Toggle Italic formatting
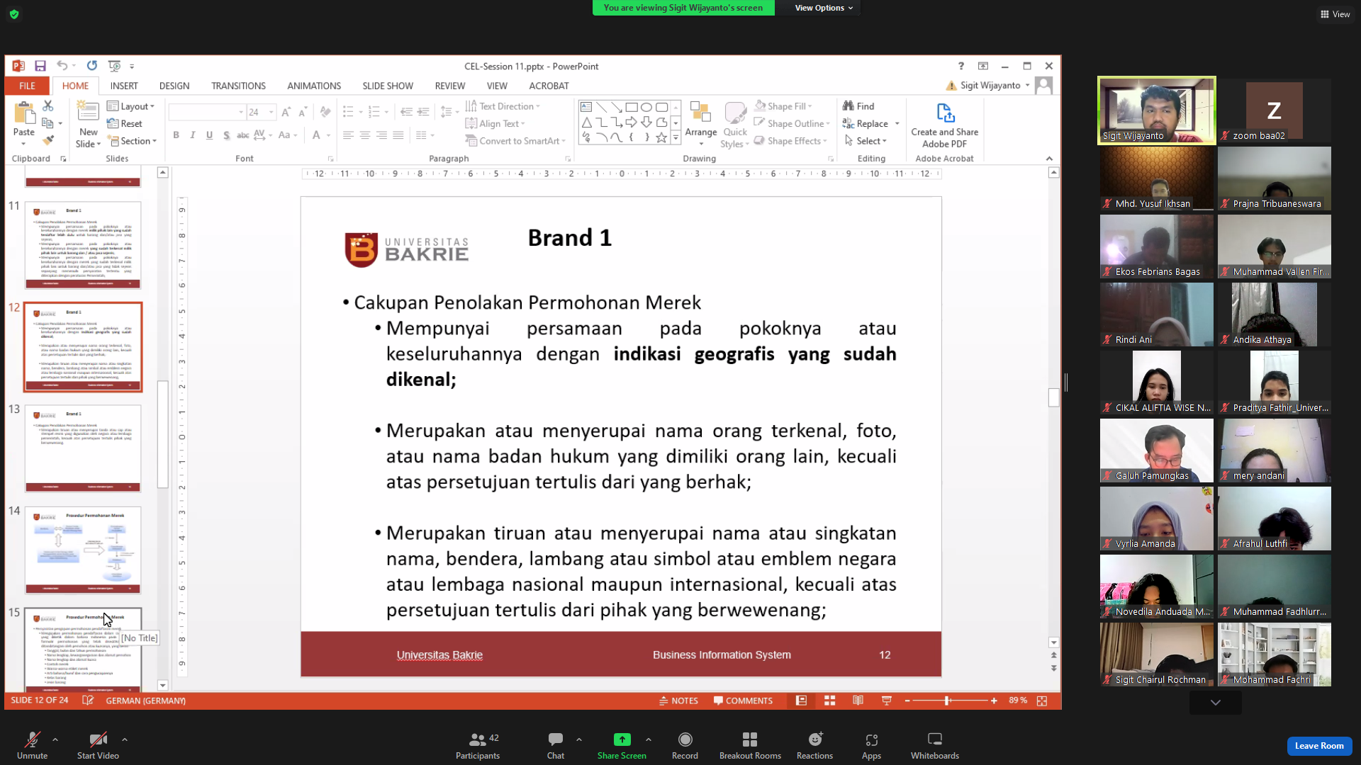The width and height of the screenshot is (1361, 765). pyautogui.click(x=193, y=135)
